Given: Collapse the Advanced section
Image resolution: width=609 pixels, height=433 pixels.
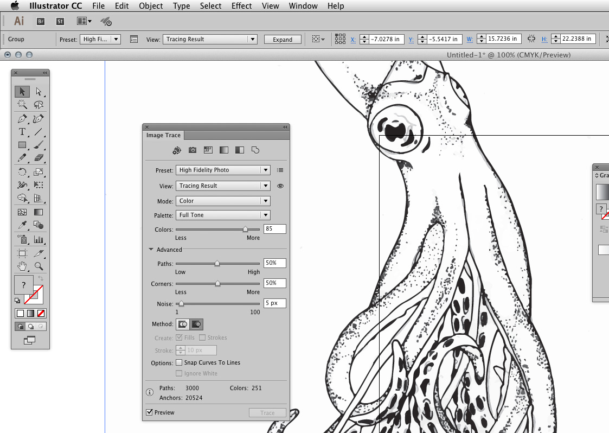Looking at the screenshot, I should [x=151, y=250].
